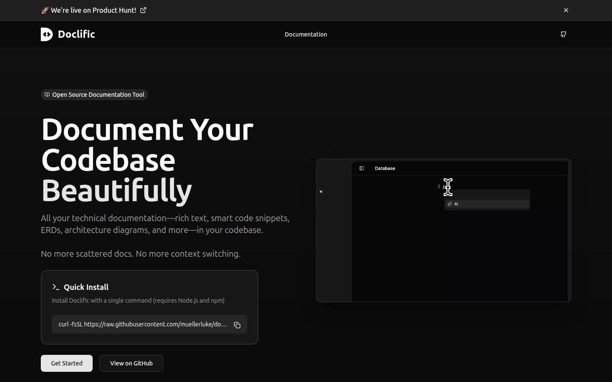The image size is (612, 382).
Task: Click the terminal prompt icon beside Quick Install
Action: [56, 287]
